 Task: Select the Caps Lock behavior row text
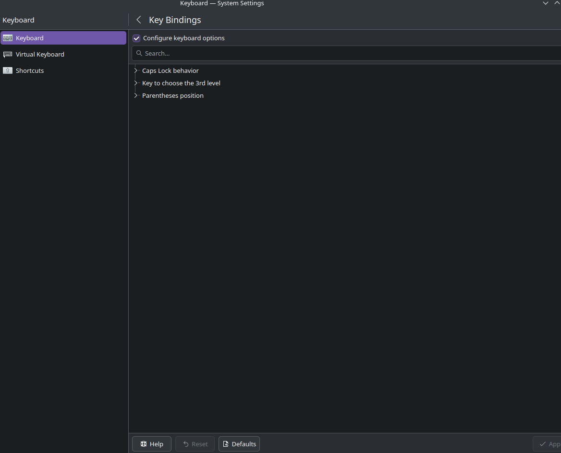[x=171, y=70]
